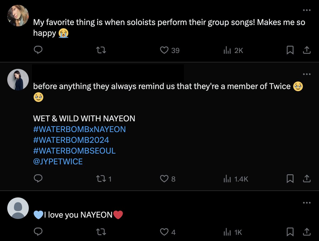Open the #WATERBOMB2024 hashtag link
Image resolution: width=319 pixels, height=241 pixels.
[71, 140]
